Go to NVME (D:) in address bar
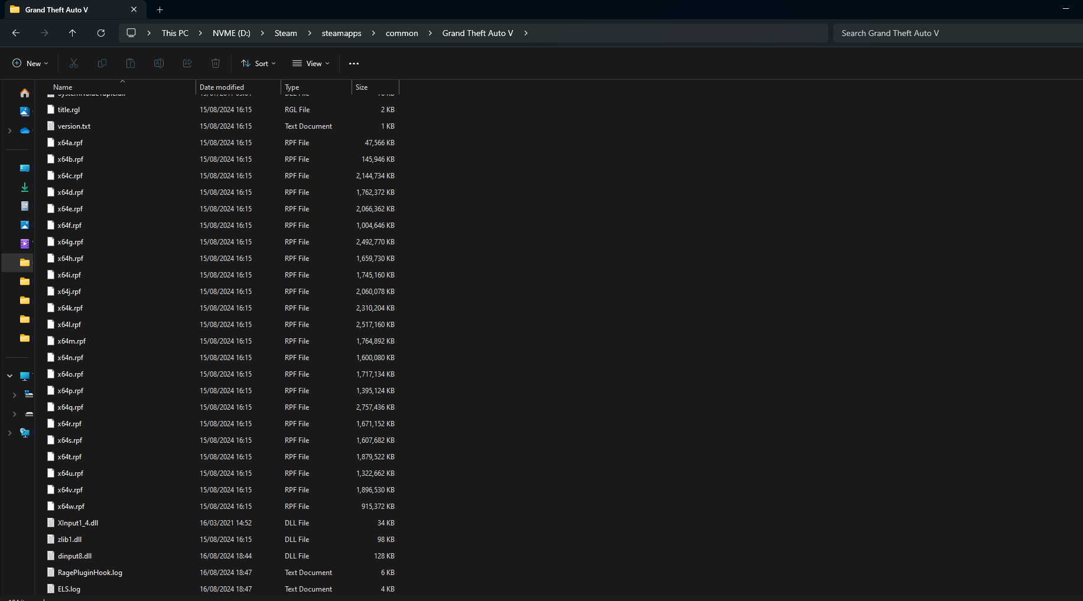The height and width of the screenshot is (601, 1083). tap(231, 33)
